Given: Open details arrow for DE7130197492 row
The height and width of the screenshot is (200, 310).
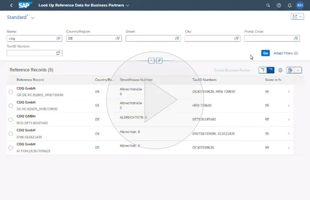Looking at the screenshot, I should 289,120.
